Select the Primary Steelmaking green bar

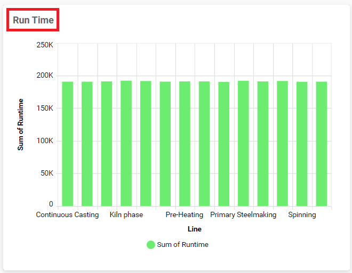243,144
